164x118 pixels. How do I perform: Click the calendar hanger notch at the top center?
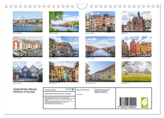pos(82,6)
